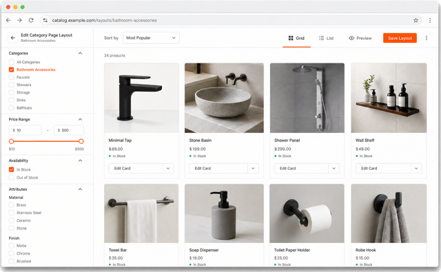The image size is (441, 272).
Task: Collapse the Categories section
Action: [80, 53]
